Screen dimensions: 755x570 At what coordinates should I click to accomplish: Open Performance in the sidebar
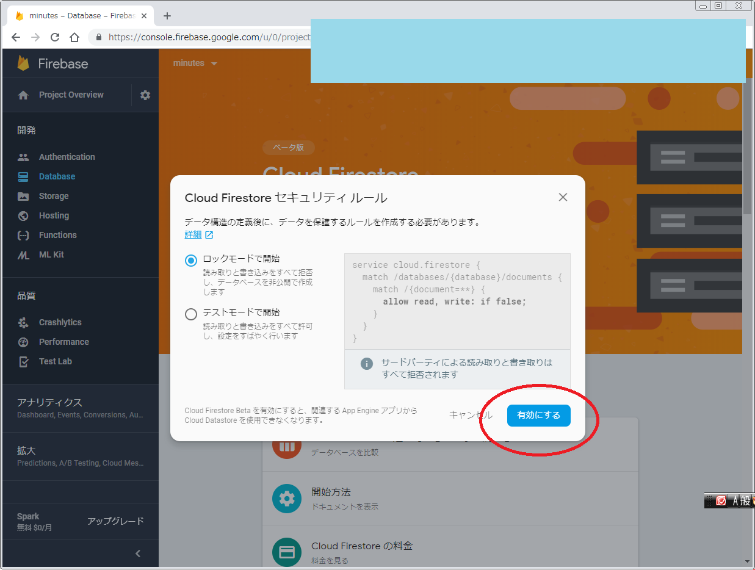[64, 342]
